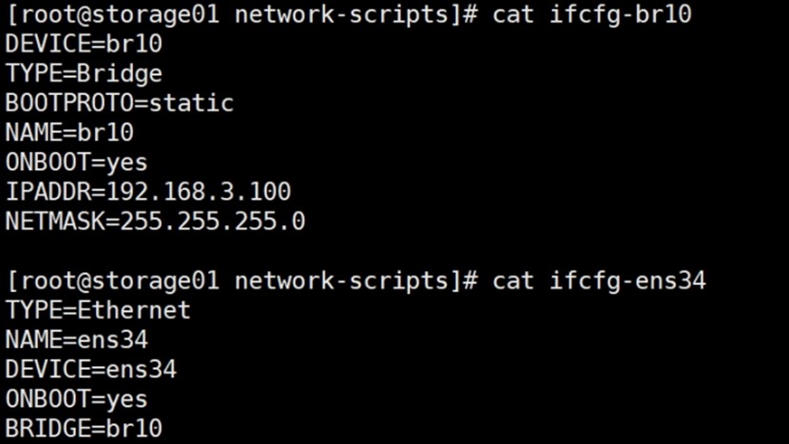Click the ifcfg-ens34 filename in second command
The image size is (789, 444).
627,280
